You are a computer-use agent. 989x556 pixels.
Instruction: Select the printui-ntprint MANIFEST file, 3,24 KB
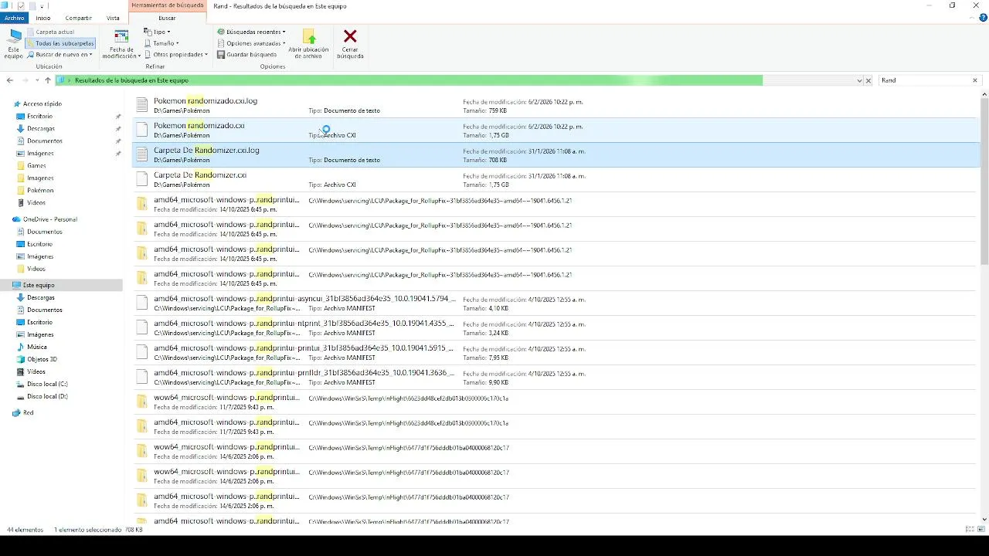[x=555, y=327]
